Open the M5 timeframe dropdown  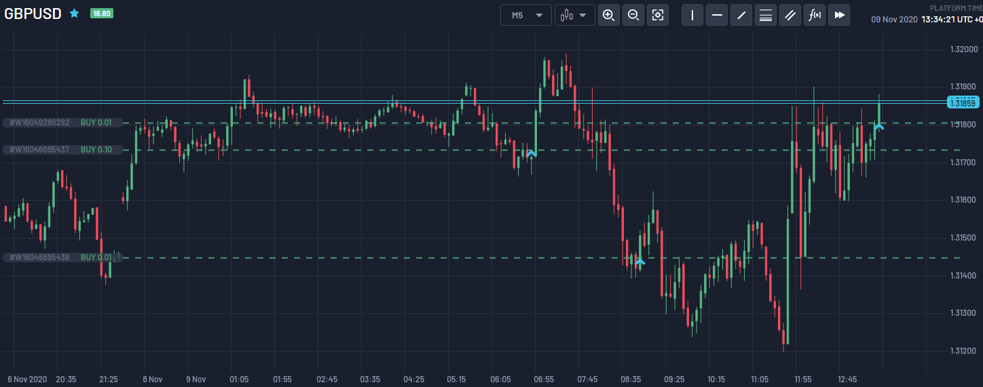pyautogui.click(x=526, y=15)
